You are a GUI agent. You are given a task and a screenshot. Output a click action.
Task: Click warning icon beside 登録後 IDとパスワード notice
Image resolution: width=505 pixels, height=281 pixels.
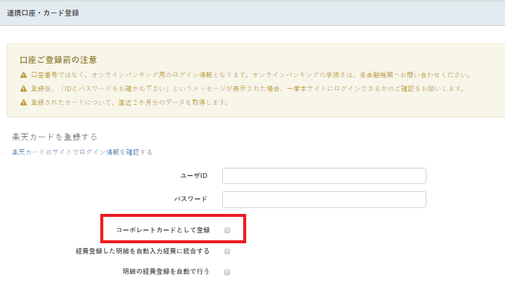[x=23, y=89]
